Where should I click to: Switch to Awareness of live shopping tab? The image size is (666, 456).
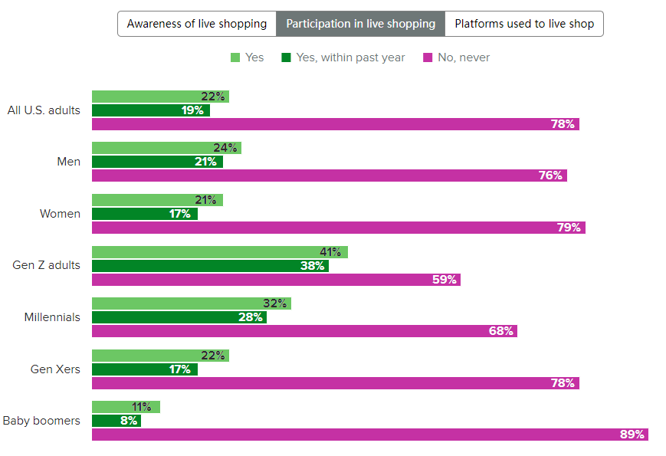[197, 24]
